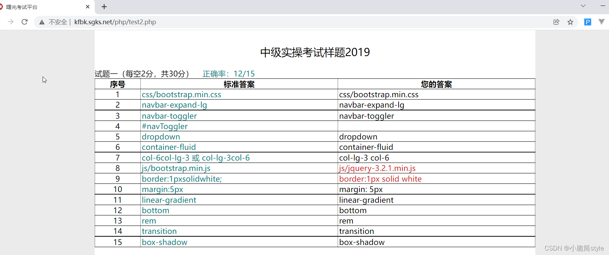Click your answer css/bootstrap.min.css
Viewport: 609px width, 255px height.
pyautogui.click(x=379, y=94)
